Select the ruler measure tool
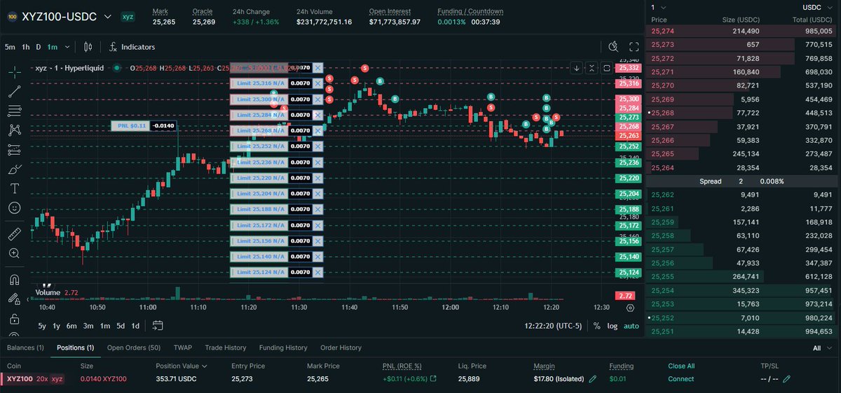The width and height of the screenshot is (841, 393). point(15,233)
